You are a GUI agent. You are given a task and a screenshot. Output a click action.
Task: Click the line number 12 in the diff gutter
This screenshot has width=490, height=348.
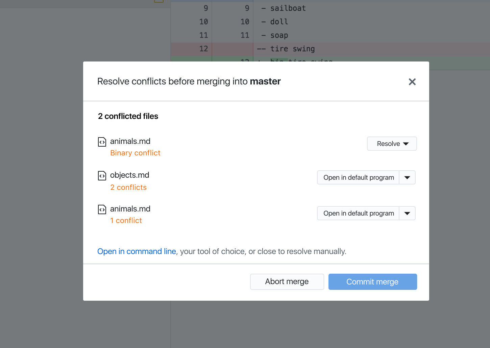tap(204, 49)
